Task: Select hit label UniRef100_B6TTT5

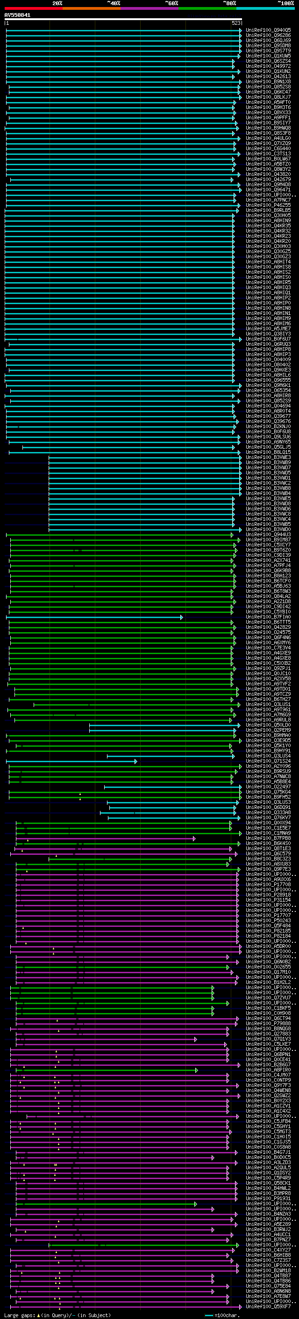Action: [x=268, y=622]
